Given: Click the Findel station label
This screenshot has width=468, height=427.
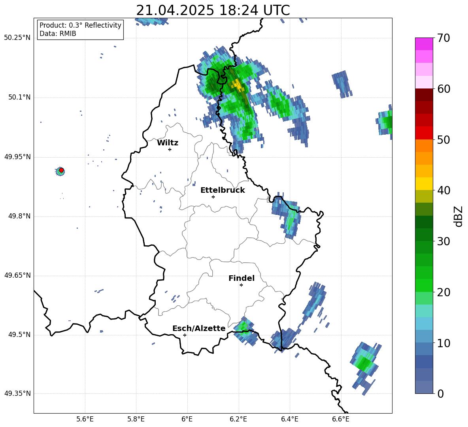Looking at the screenshot, I should (x=242, y=278).
